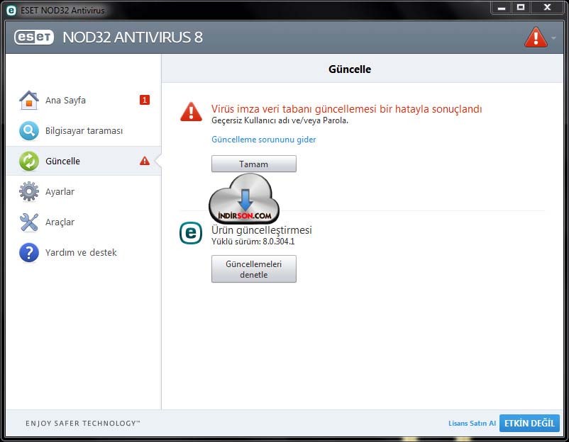Maximize the ESET window
The width and height of the screenshot is (569, 442).
521,8
